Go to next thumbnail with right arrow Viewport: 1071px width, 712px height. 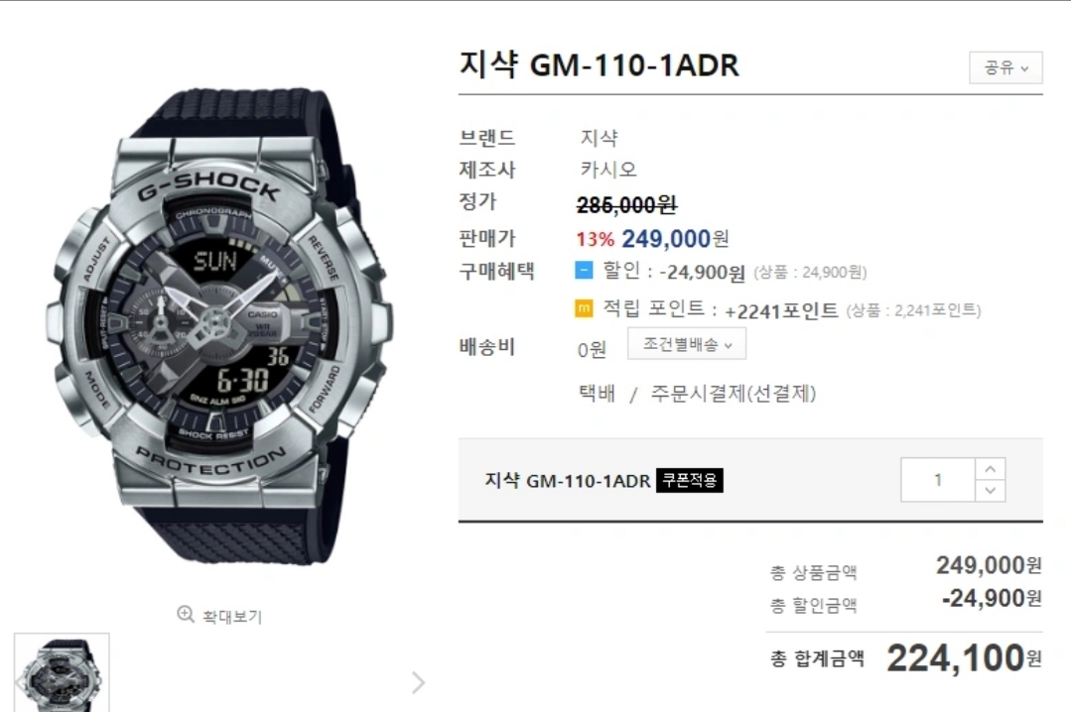click(x=418, y=682)
